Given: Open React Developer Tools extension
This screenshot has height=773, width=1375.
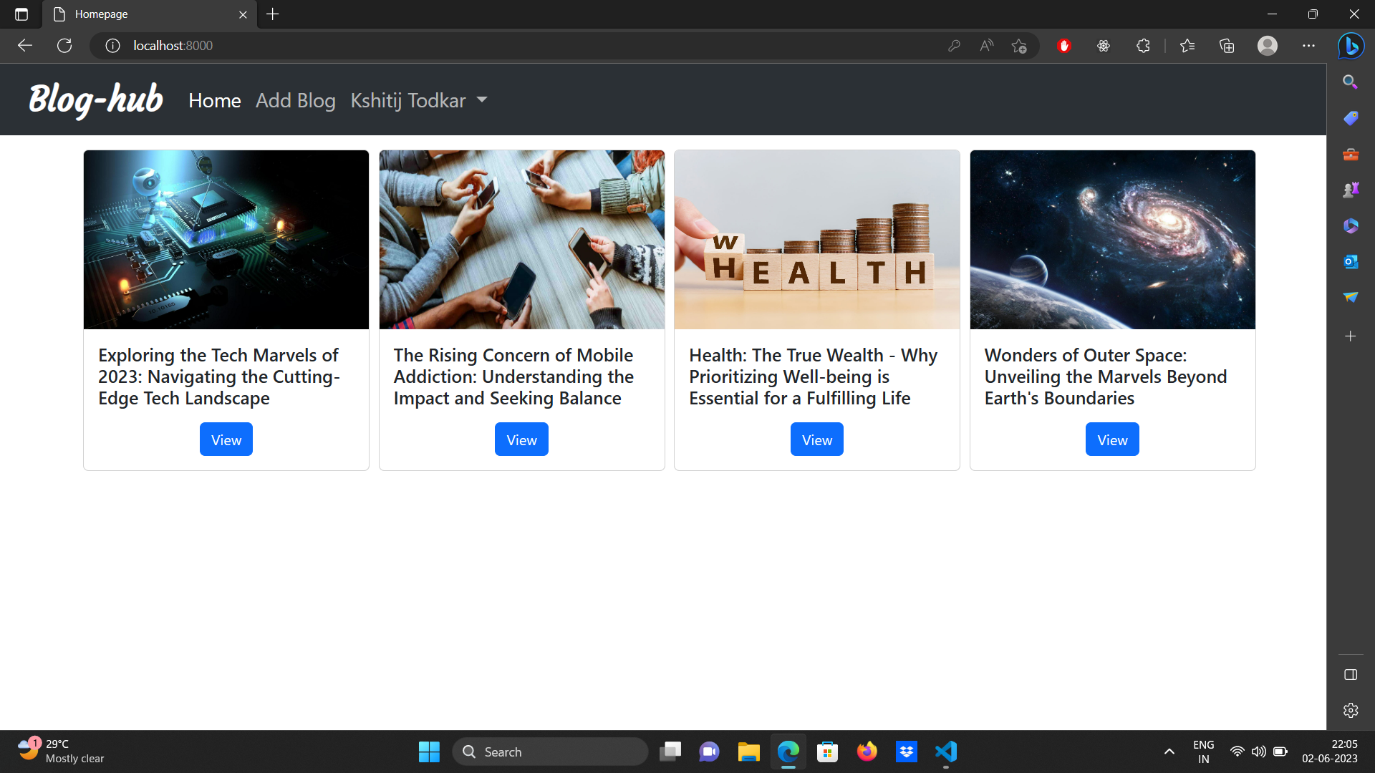Looking at the screenshot, I should coord(1103,45).
